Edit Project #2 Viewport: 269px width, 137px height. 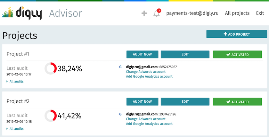click(185, 102)
